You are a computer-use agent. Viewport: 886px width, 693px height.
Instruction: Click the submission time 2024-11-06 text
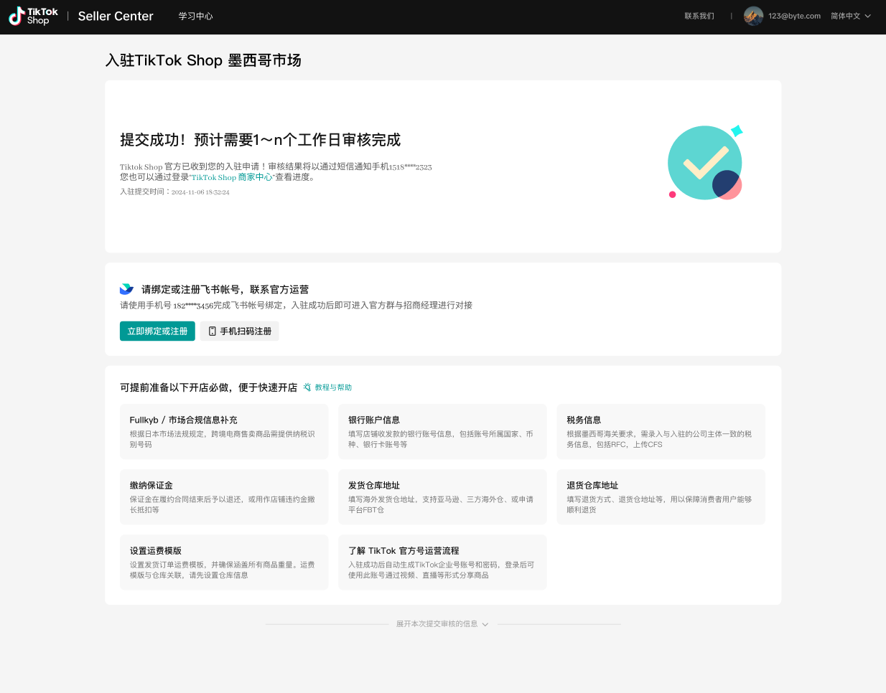click(200, 192)
